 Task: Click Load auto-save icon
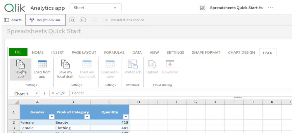click(x=110, y=64)
